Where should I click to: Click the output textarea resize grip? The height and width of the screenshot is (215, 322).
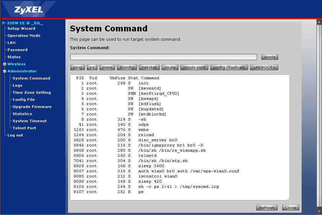[288, 199]
